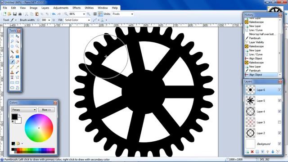The image size is (288, 162).
Task: Click the Print toolbar icon
Action: click(20, 14)
